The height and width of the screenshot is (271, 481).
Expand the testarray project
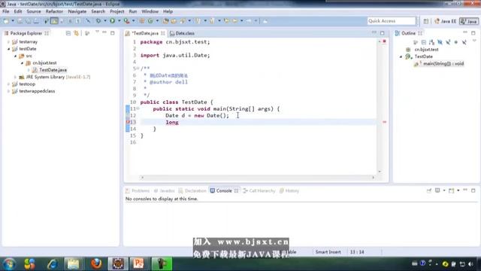pos(8,42)
